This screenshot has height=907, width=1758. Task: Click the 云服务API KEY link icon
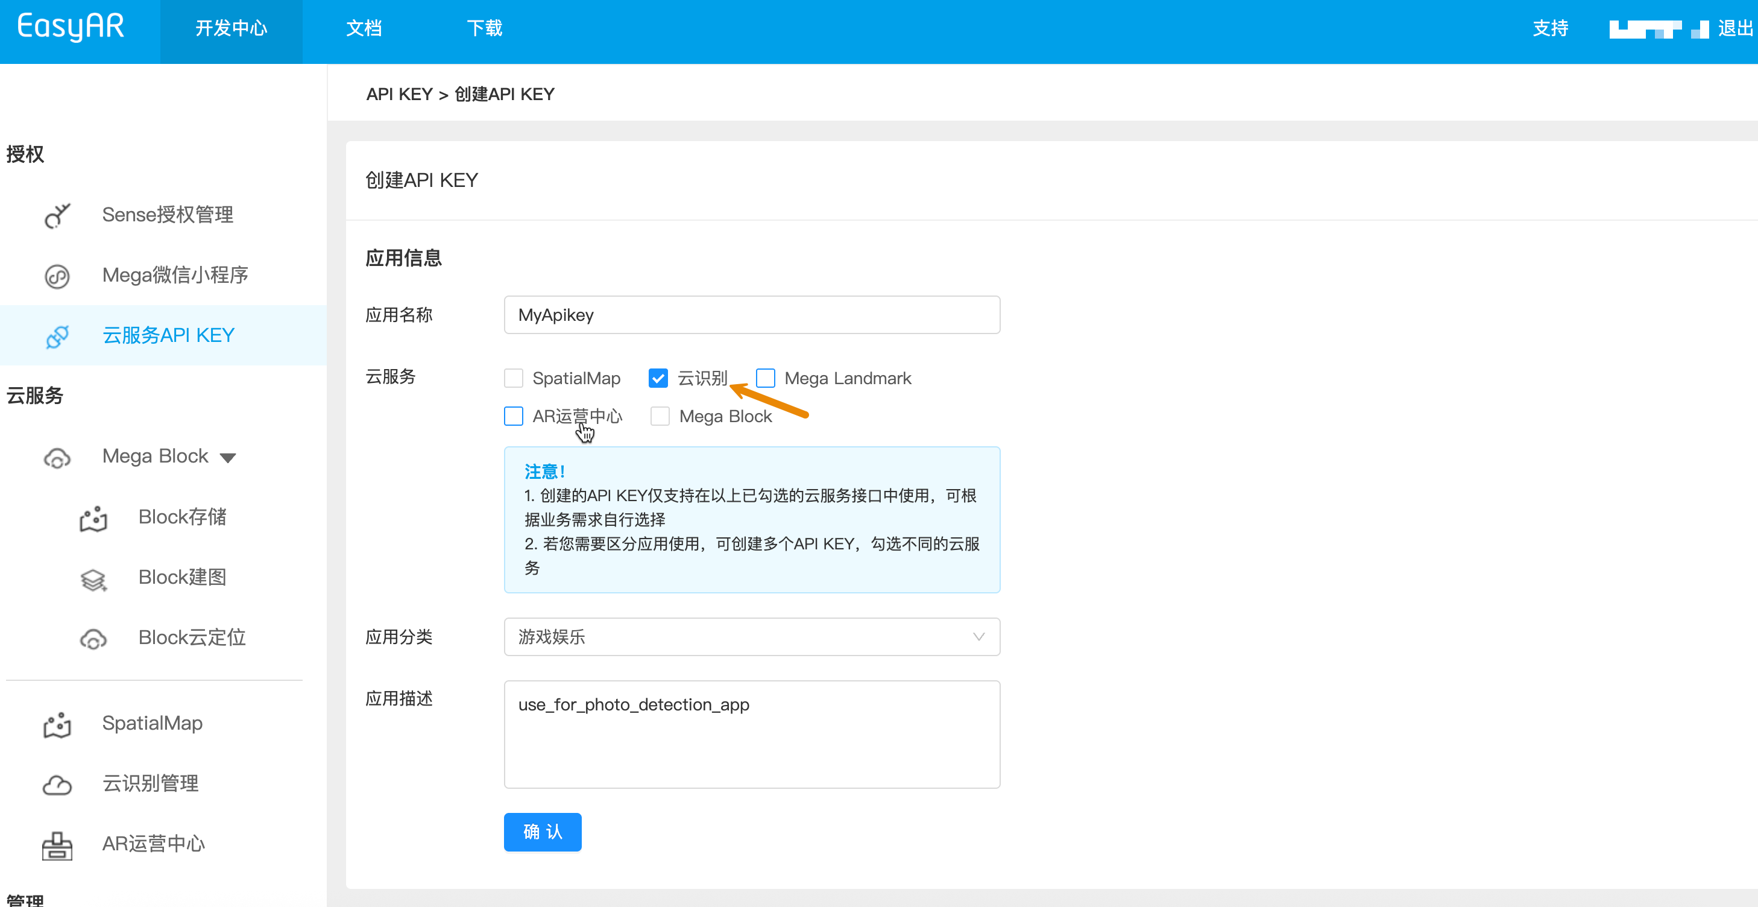point(57,336)
